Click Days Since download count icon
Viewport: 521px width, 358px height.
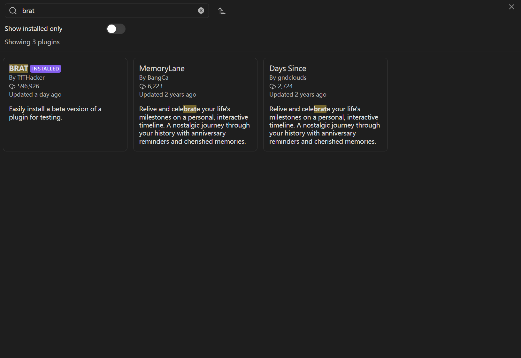(x=272, y=86)
